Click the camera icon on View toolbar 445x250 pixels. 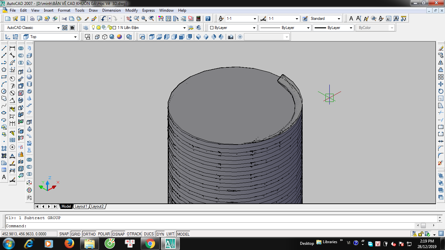(x=231, y=37)
